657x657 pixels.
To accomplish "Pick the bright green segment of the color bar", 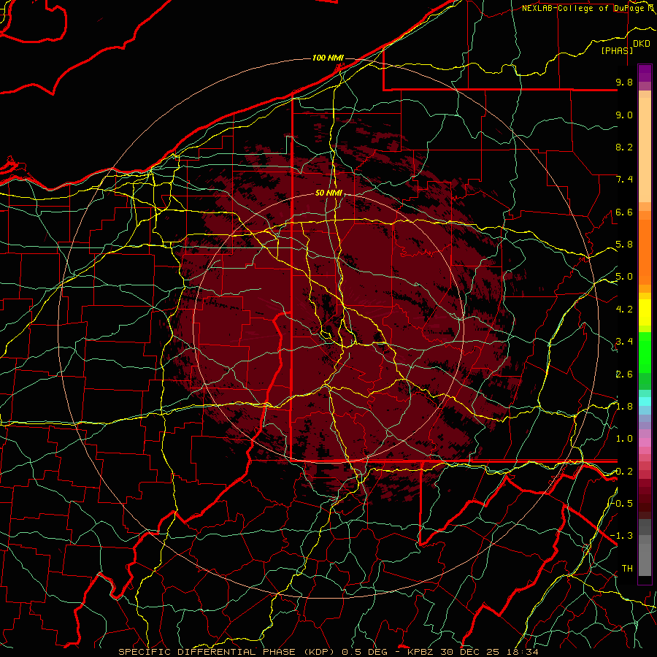I will [645, 353].
